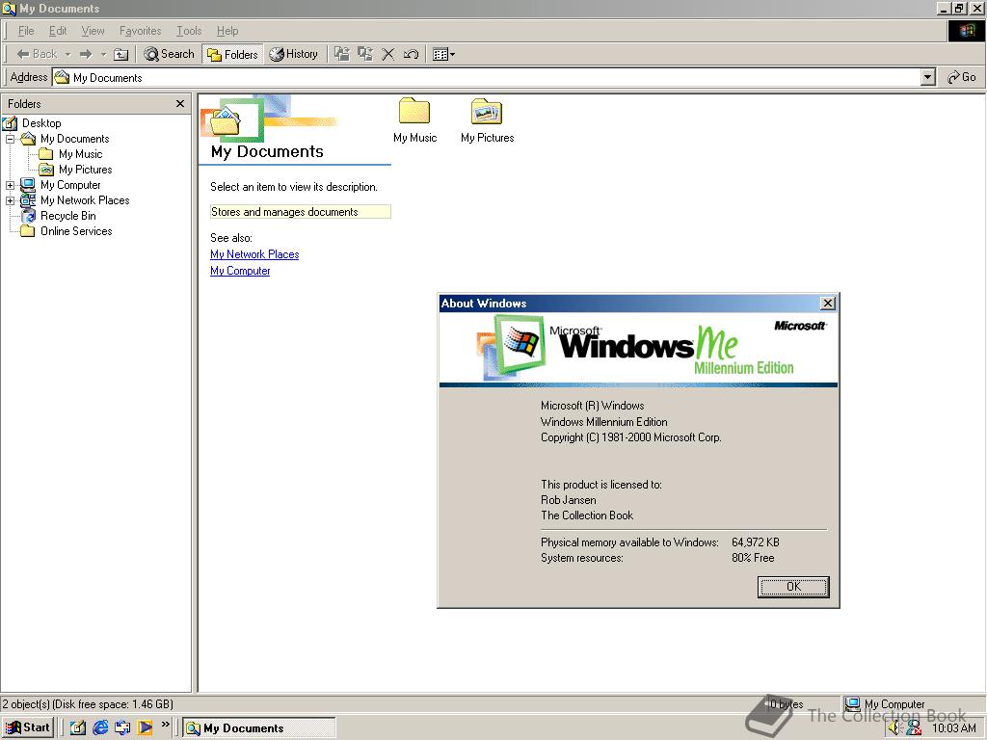Close the About Windows dialog
The height and width of the screenshot is (740, 987).
pos(828,304)
